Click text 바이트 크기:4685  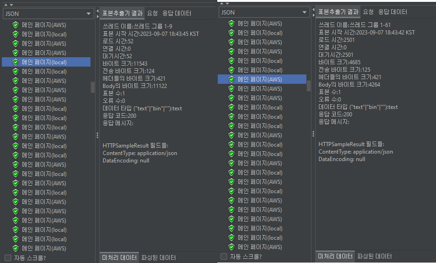point(339,62)
